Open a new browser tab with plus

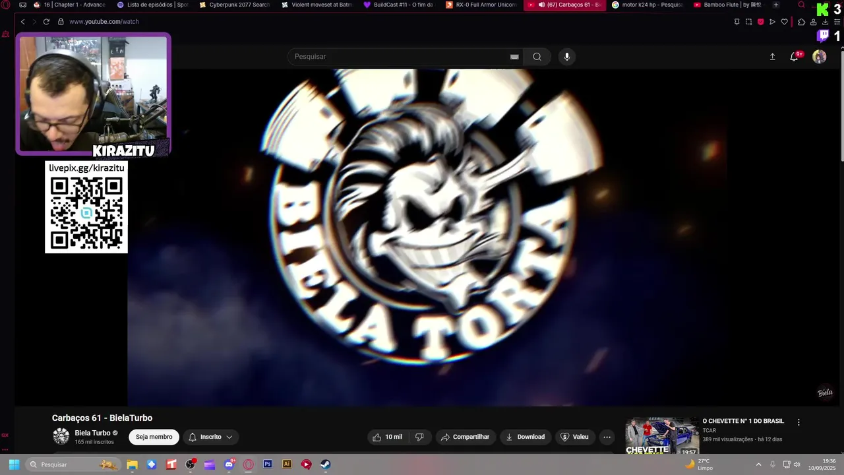click(x=775, y=5)
